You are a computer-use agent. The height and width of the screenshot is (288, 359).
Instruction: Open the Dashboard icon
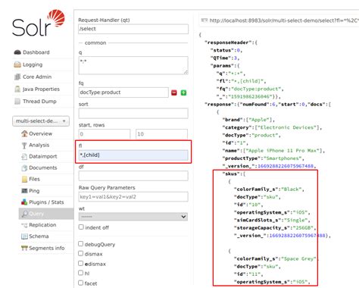(17, 52)
